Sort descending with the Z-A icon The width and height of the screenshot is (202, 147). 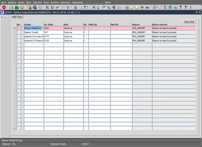[x=52, y=7]
